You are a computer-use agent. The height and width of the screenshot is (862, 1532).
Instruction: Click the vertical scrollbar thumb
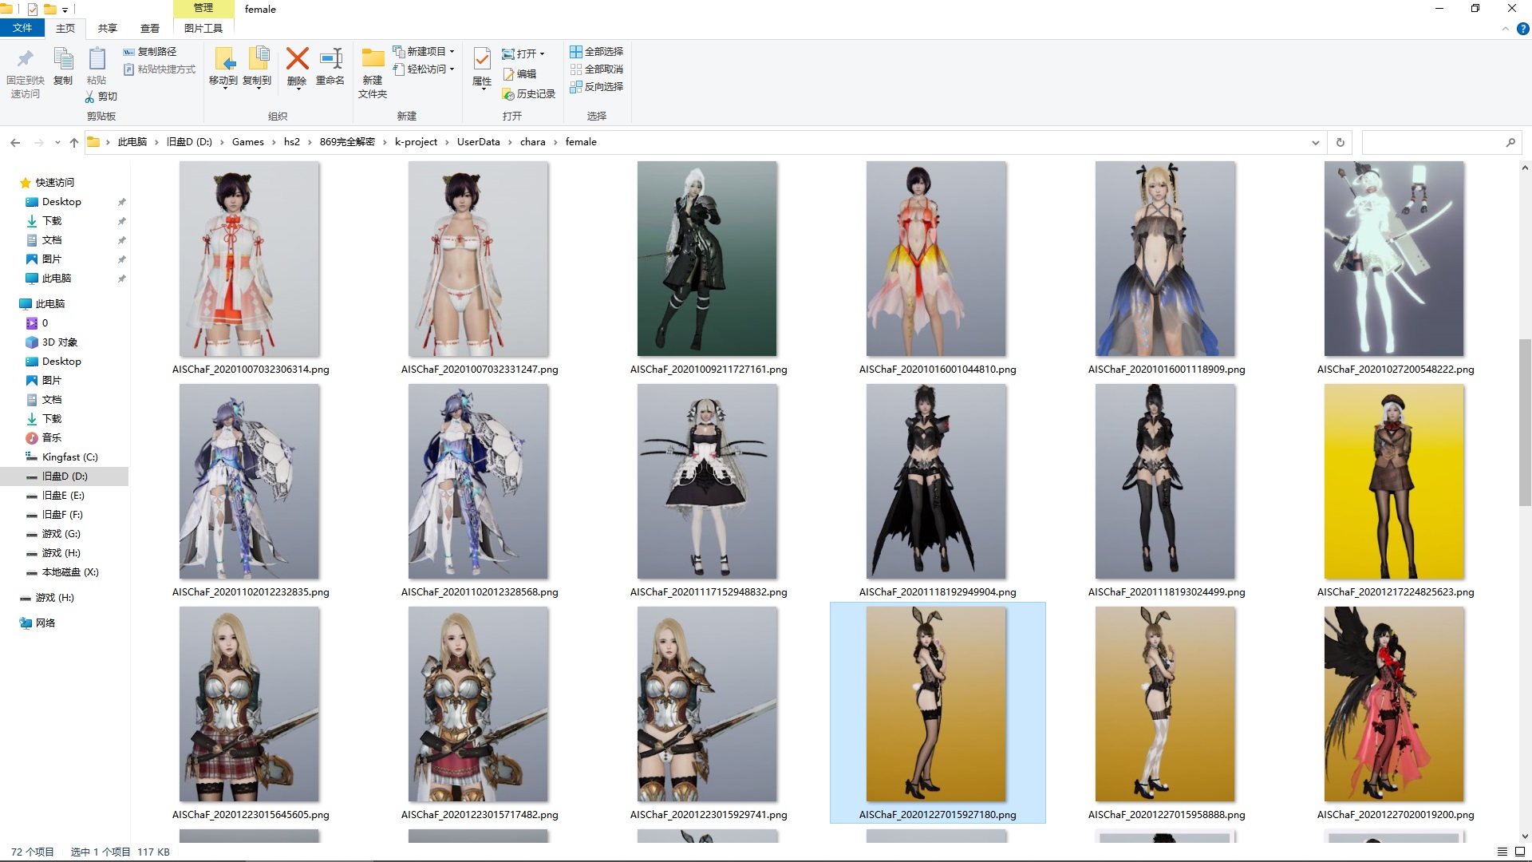(1525, 421)
